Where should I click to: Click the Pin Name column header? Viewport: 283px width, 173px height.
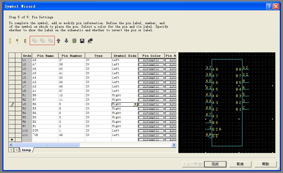point(45,56)
